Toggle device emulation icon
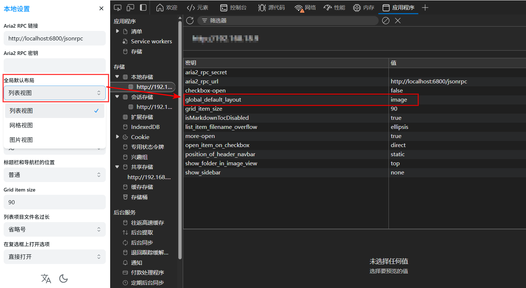The height and width of the screenshot is (288, 526). click(x=130, y=8)
